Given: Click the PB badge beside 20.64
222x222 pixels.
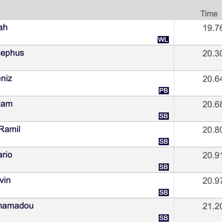Looking at the screenshot, I should tap(164, 91).
